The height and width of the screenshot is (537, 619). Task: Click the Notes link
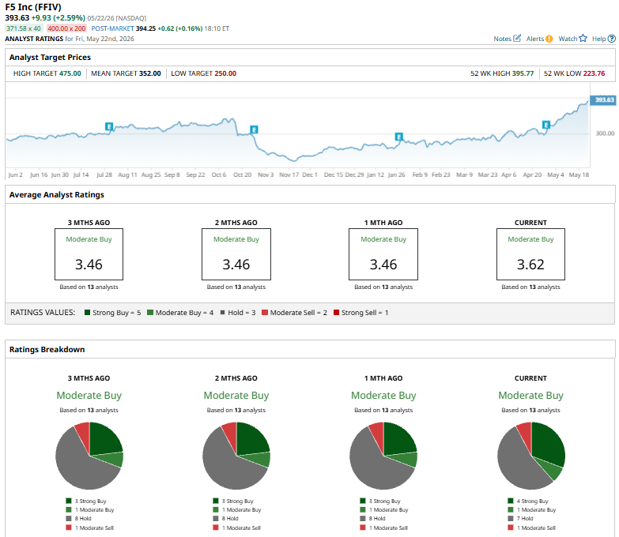click(502, 39)
